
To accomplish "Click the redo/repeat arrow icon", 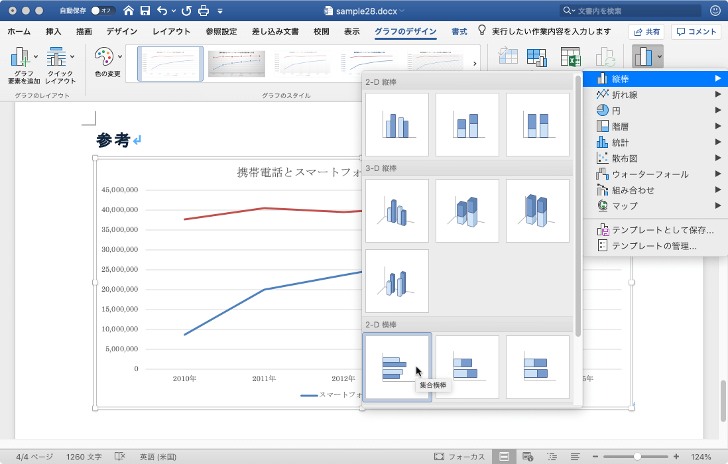I will point(186,11).
